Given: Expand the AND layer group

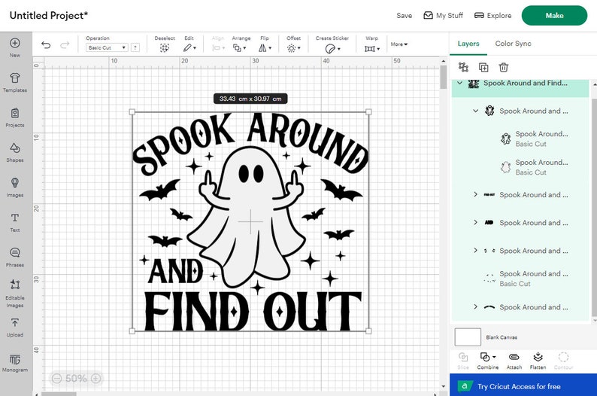Looking at the screenshot, I should click(x=475, y=222).
